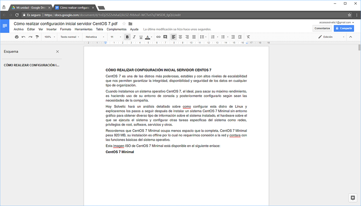361x206 pixels.
Task: Justify the text alignment
Action: tap(194, 37)
